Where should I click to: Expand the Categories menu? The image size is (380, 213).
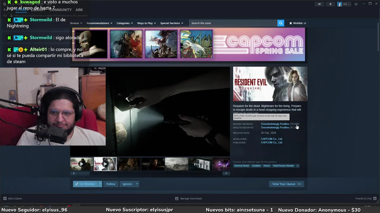point(125,23)
